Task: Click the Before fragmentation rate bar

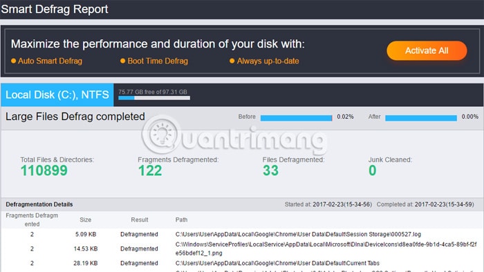Action: (296, 117)
